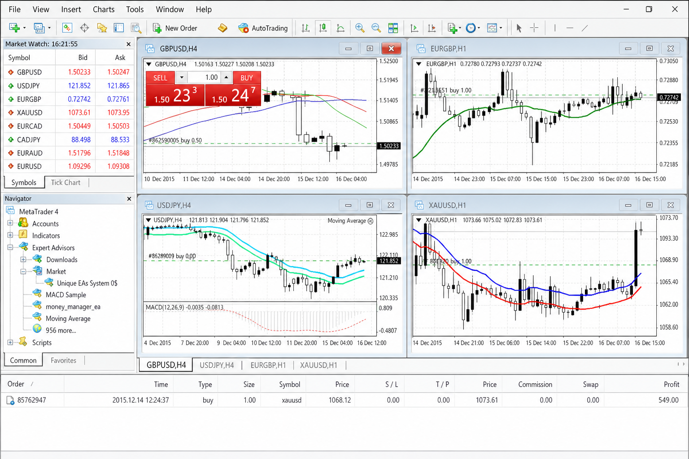Zoom in on the chart

(360, 28)
